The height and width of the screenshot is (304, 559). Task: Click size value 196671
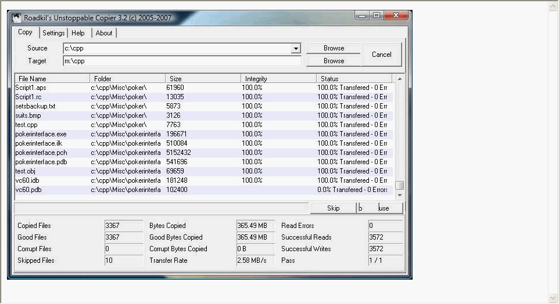tap(177, 134)
